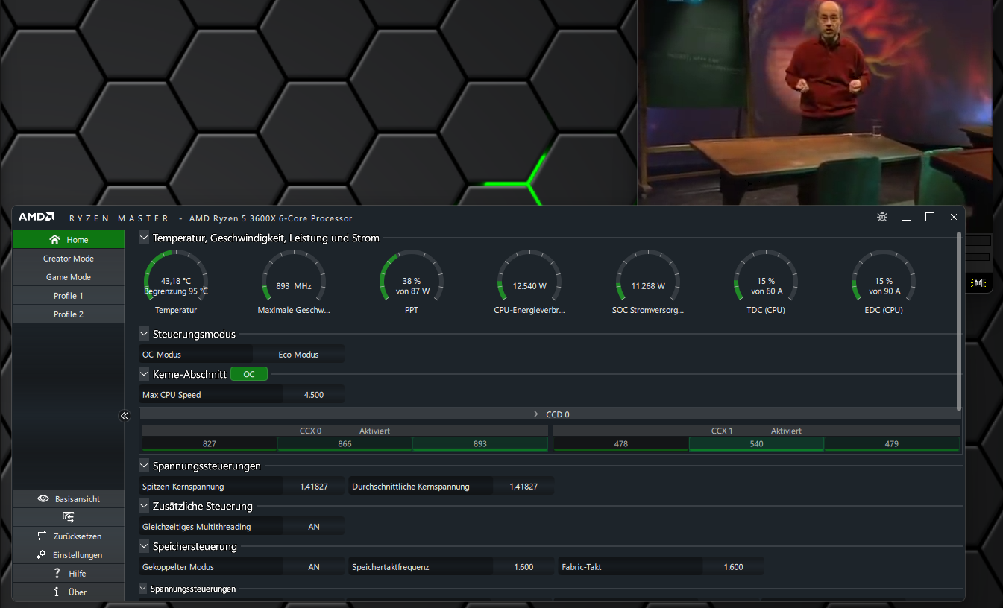Toggle Gekoppelter Modus AN value
This screenshot has height=608, width=1003.
(x=314, y=566)
